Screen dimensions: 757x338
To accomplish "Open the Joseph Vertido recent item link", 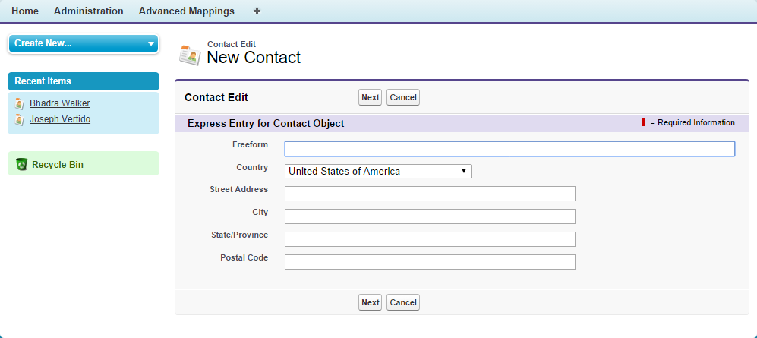I will tap(60, 119).
